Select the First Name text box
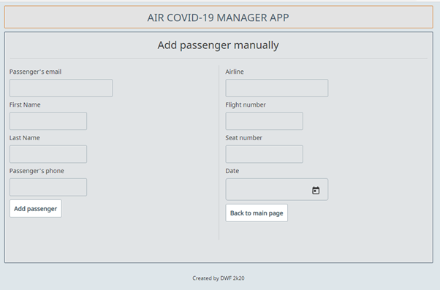The width and height of the screenshot is (440, 290). [48, 121]
